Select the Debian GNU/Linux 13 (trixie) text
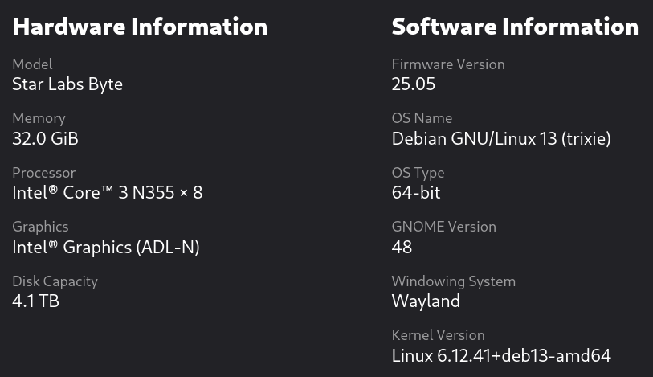This screenshot has height=377, width=653. pyautogui.click(x=501, y=138)
